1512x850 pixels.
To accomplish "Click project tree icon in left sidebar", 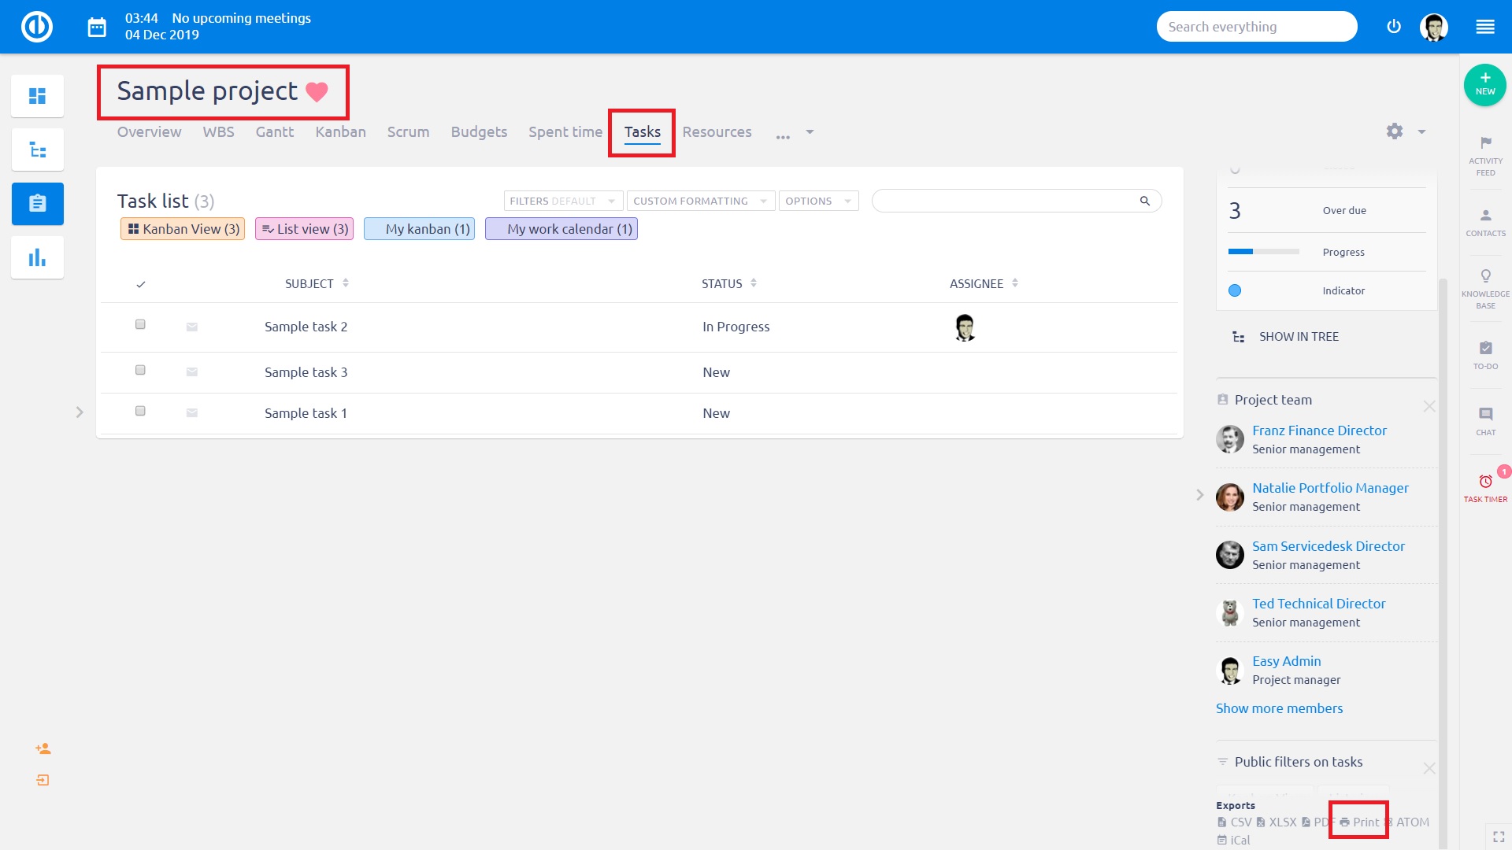I will 38,150.
